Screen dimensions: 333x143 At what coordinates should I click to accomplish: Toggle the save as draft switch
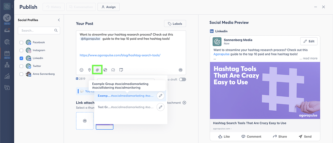(183, 79)
